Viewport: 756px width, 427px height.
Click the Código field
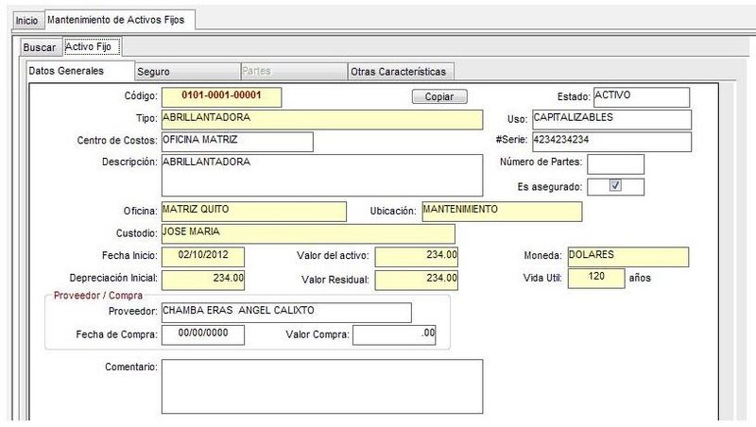(x=221, y=96)
